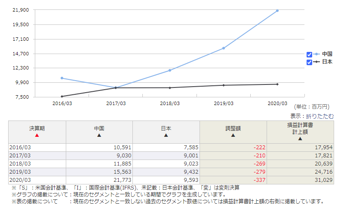The height and width of the screenshot is (214, 344).
Task: Click adjustment value -269
Action: coord(260,164)
